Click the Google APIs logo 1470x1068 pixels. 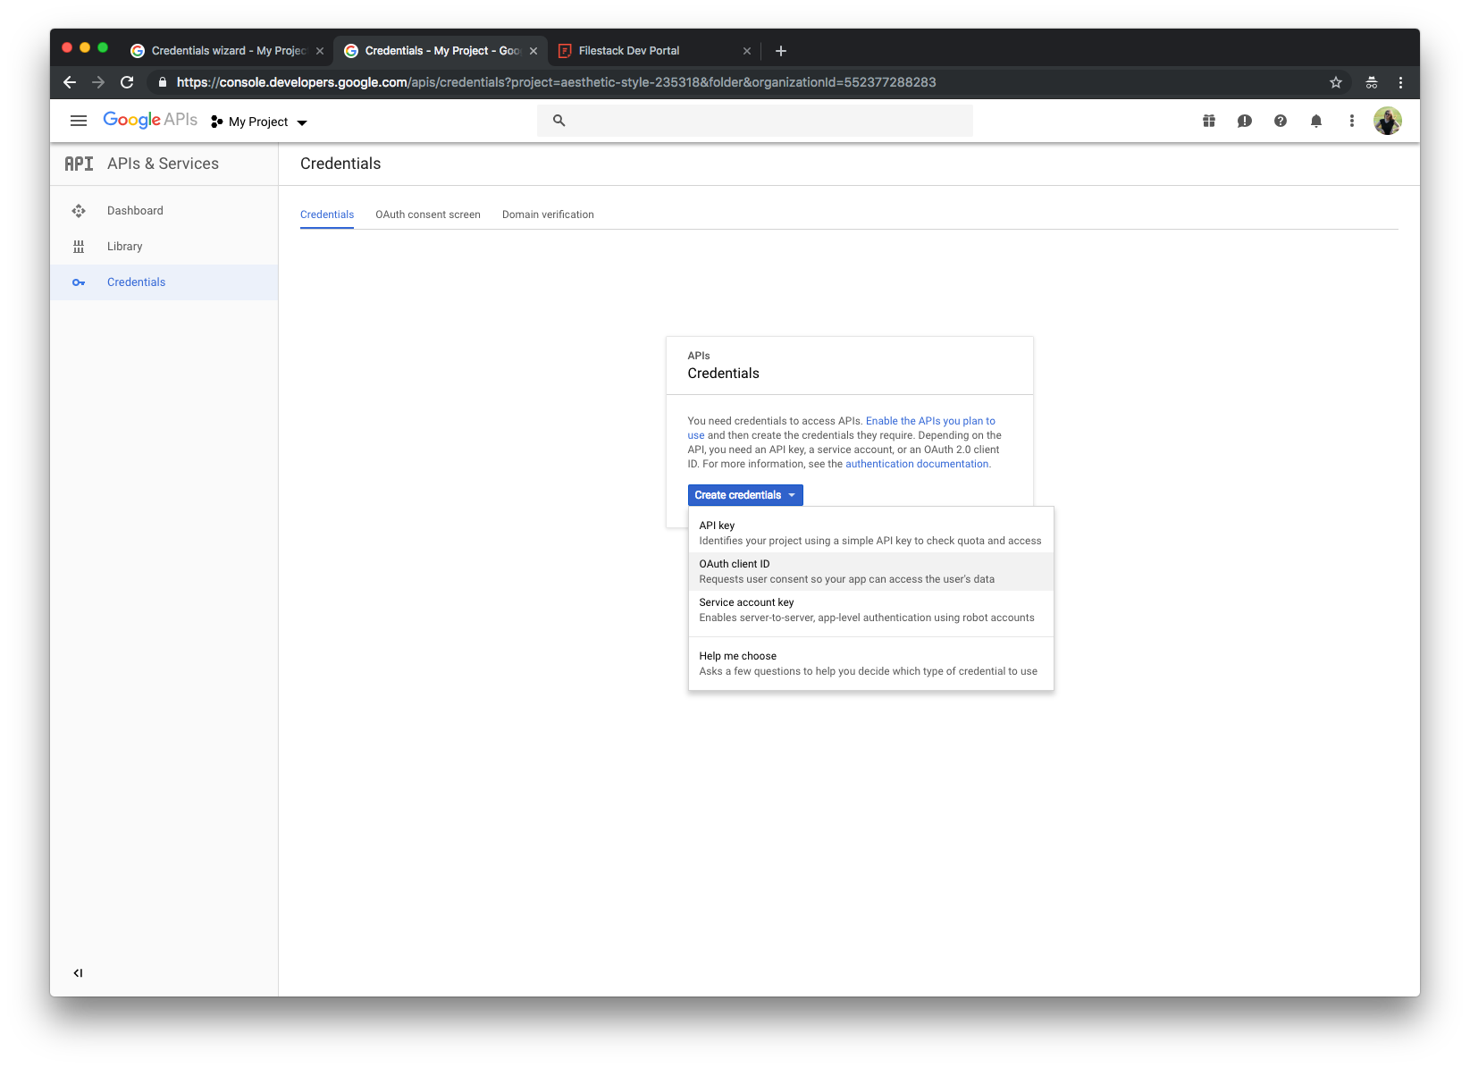click(150, 120)
